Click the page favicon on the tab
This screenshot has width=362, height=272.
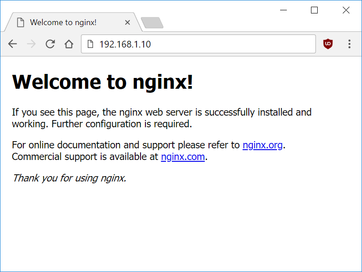[20, 22]
